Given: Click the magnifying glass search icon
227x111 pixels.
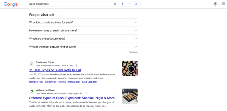Looking at the screenshot, I should (x=136, y=4).
